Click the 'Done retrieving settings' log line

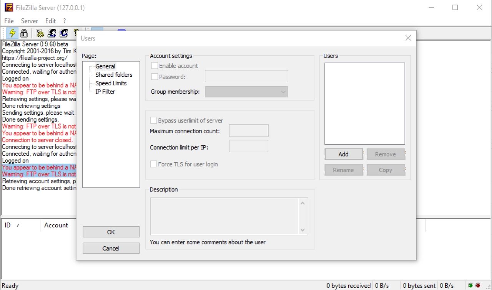tap(31, 106)
